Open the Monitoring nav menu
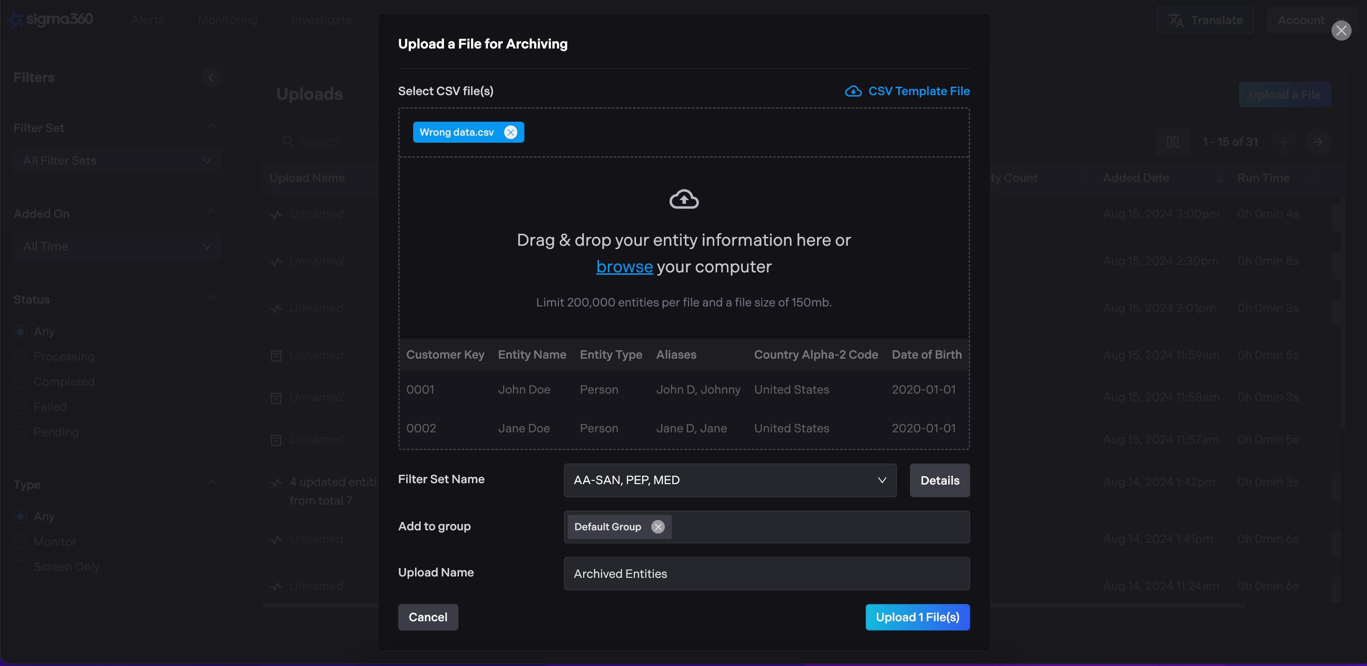The image size is (1367, 666). click(227, 20)
